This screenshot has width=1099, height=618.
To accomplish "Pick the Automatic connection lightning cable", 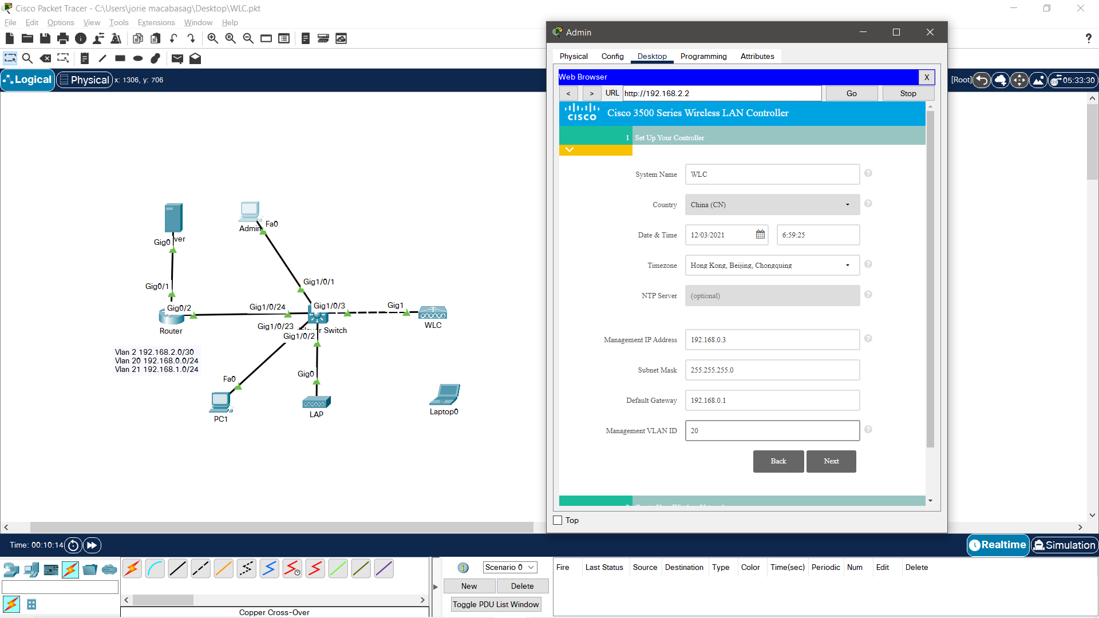I will pos(132,569).
